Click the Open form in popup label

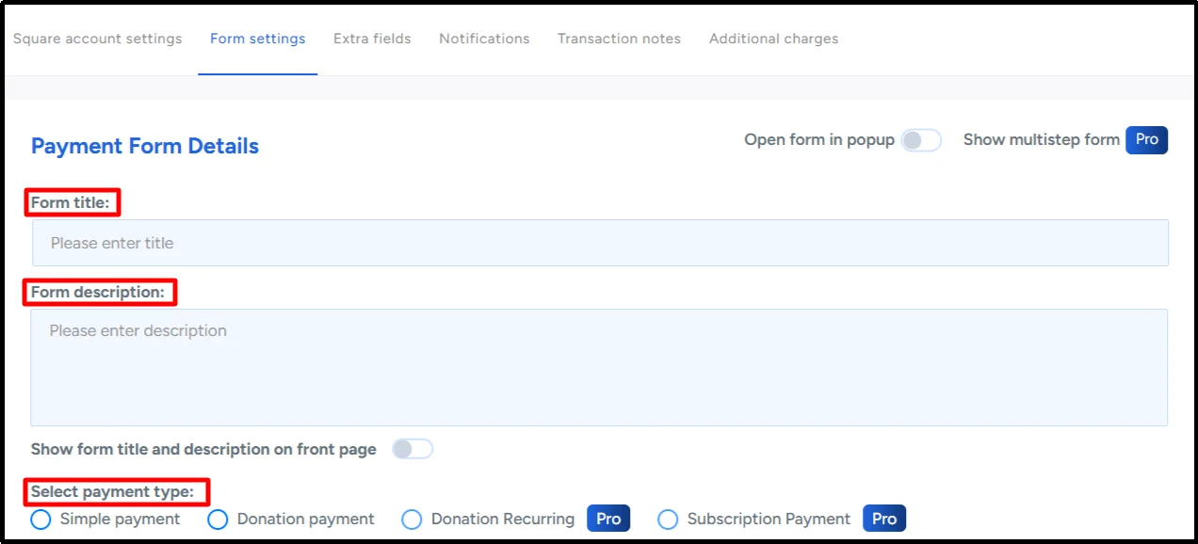[x=819, y=139]
